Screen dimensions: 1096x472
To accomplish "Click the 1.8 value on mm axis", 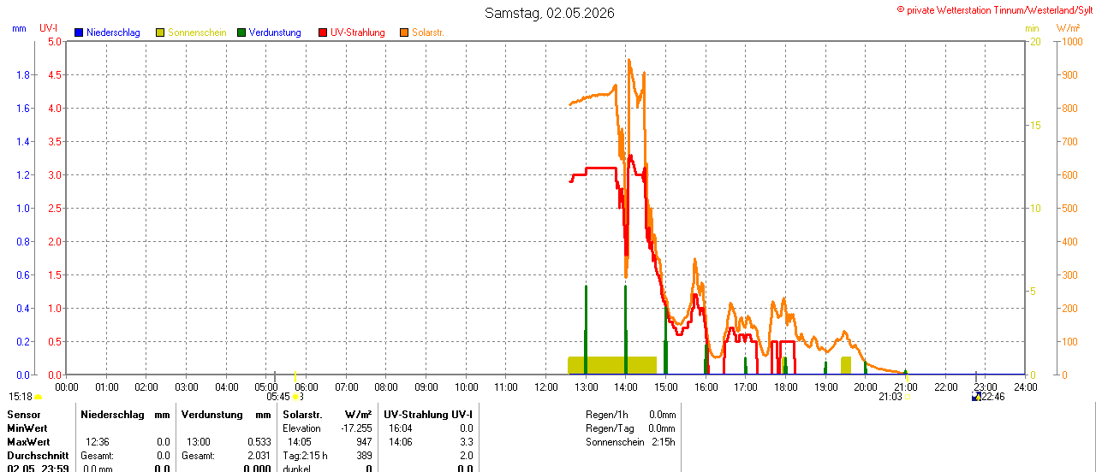I will [24, 74].
